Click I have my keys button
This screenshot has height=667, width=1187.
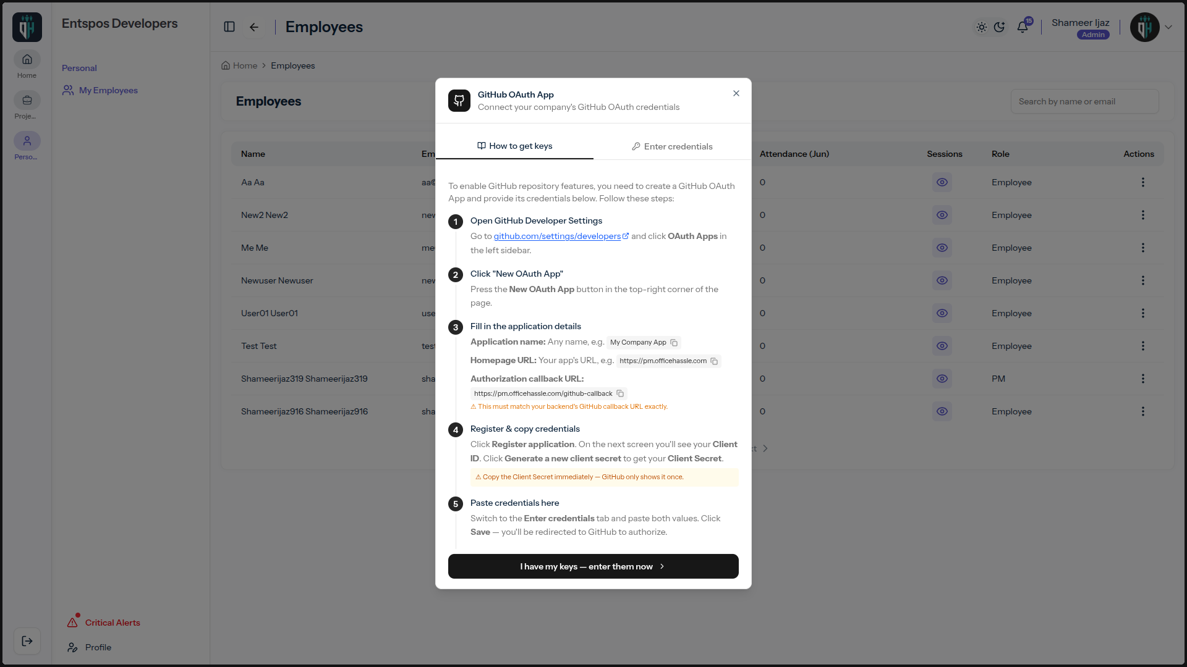[x=593, y=566]
